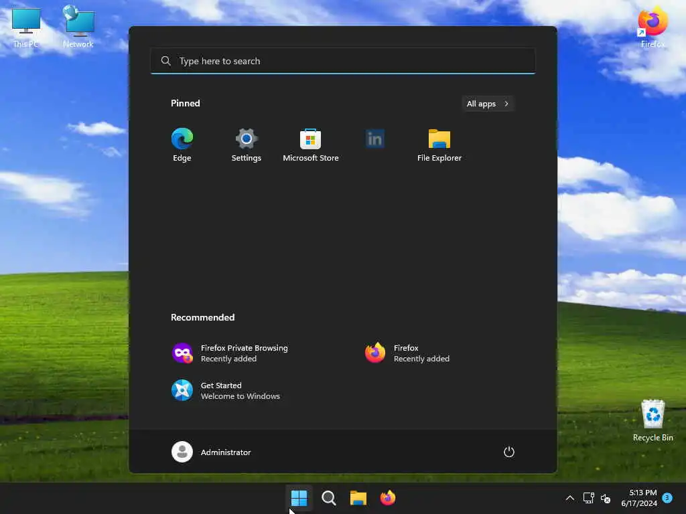Viewport: 686px width, 514px height.
Task: Launch recently added Firefox in Recommended
Action: click(x=407, y=353)
